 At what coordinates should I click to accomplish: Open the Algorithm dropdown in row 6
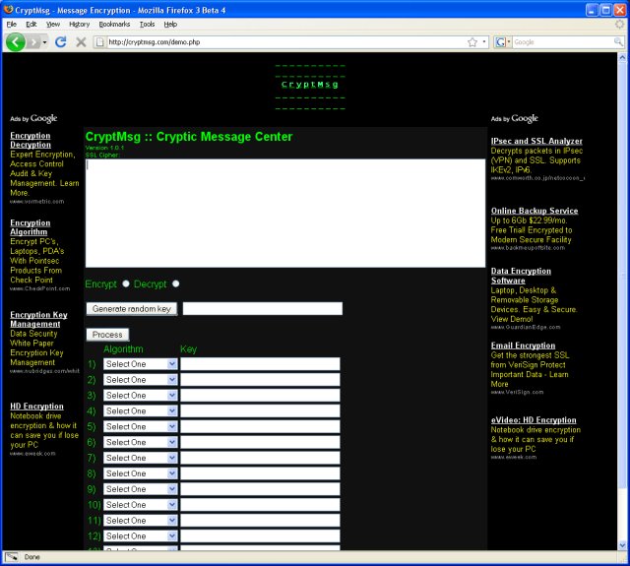click(x=140, y=442)
